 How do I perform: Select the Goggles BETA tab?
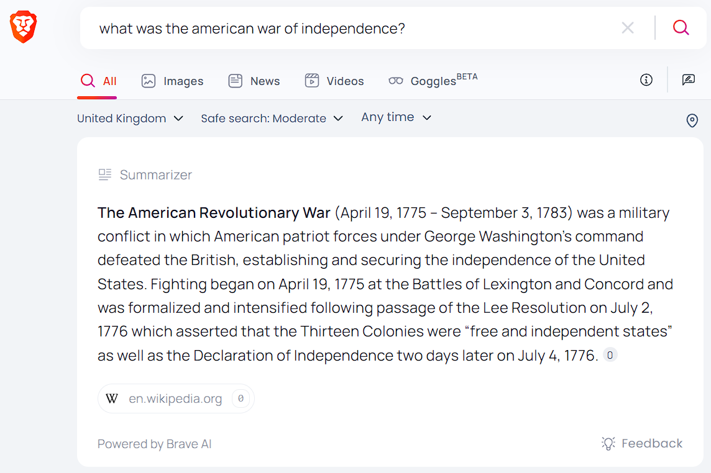pos(433,81)
